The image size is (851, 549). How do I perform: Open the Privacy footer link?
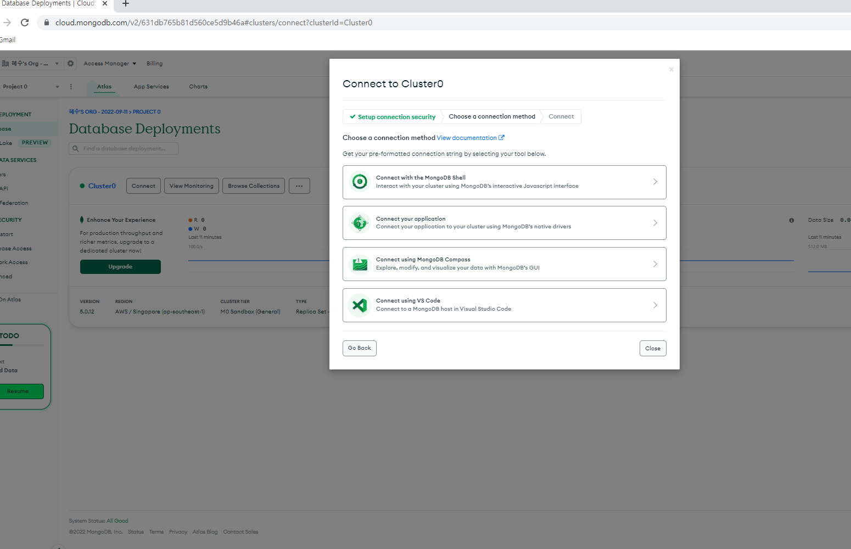178,532
